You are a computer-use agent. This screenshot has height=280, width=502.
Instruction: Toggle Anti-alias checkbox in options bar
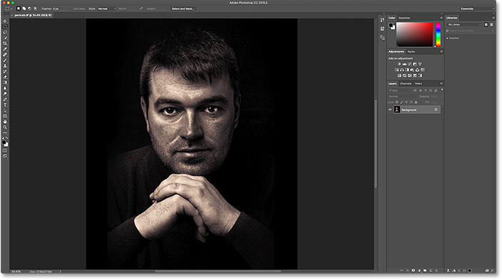(71, 9)
